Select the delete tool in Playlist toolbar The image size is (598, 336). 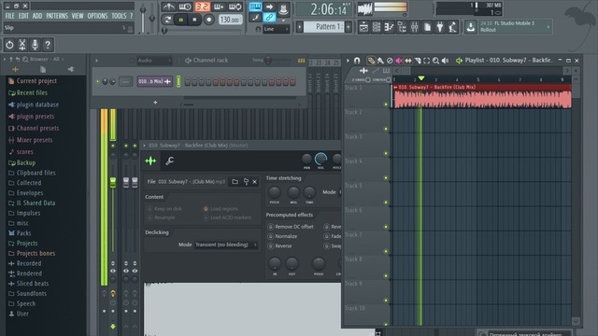390,60
